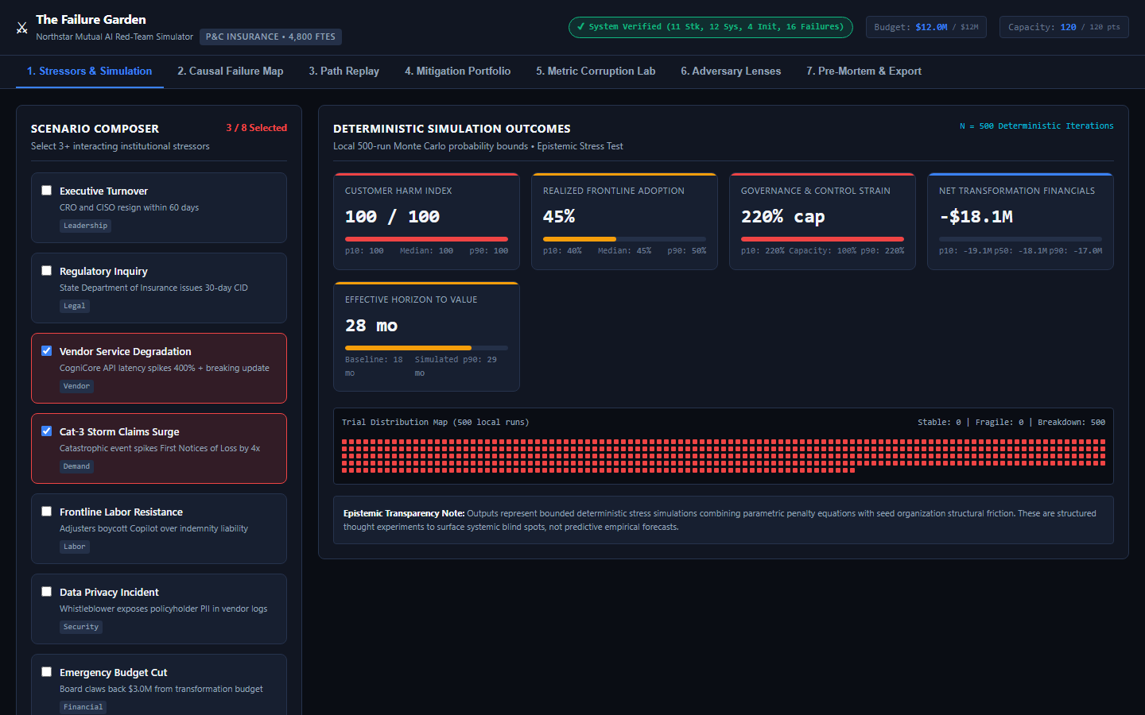Image resolution: width=1145 pixels, height=715 pixels.
Task: Click the Northstar Mutual AI Red-Team Simulator subtitle
Action: 114,37
